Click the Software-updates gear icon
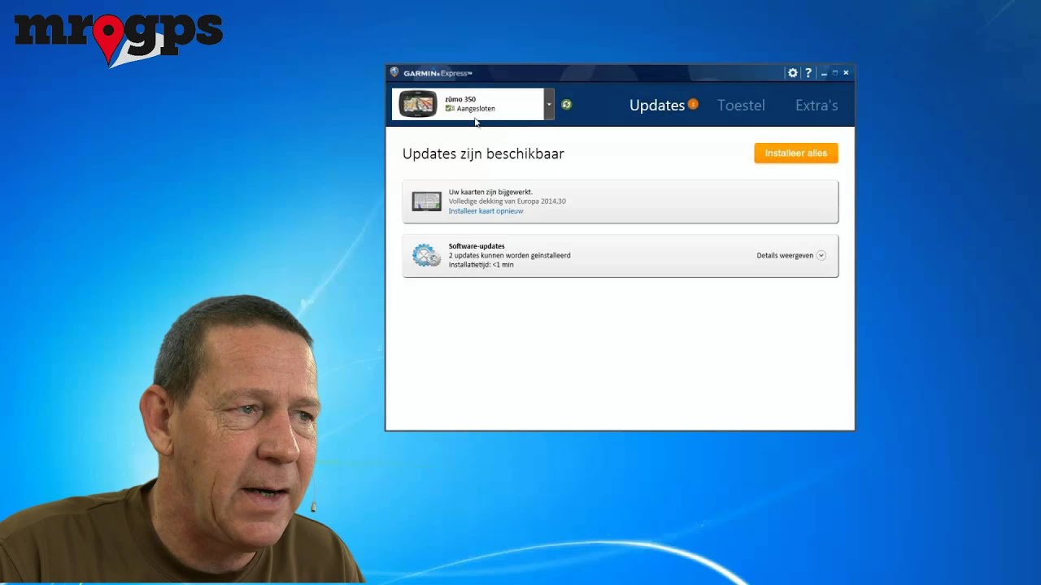1041x585 pixels. pos(426,255)
